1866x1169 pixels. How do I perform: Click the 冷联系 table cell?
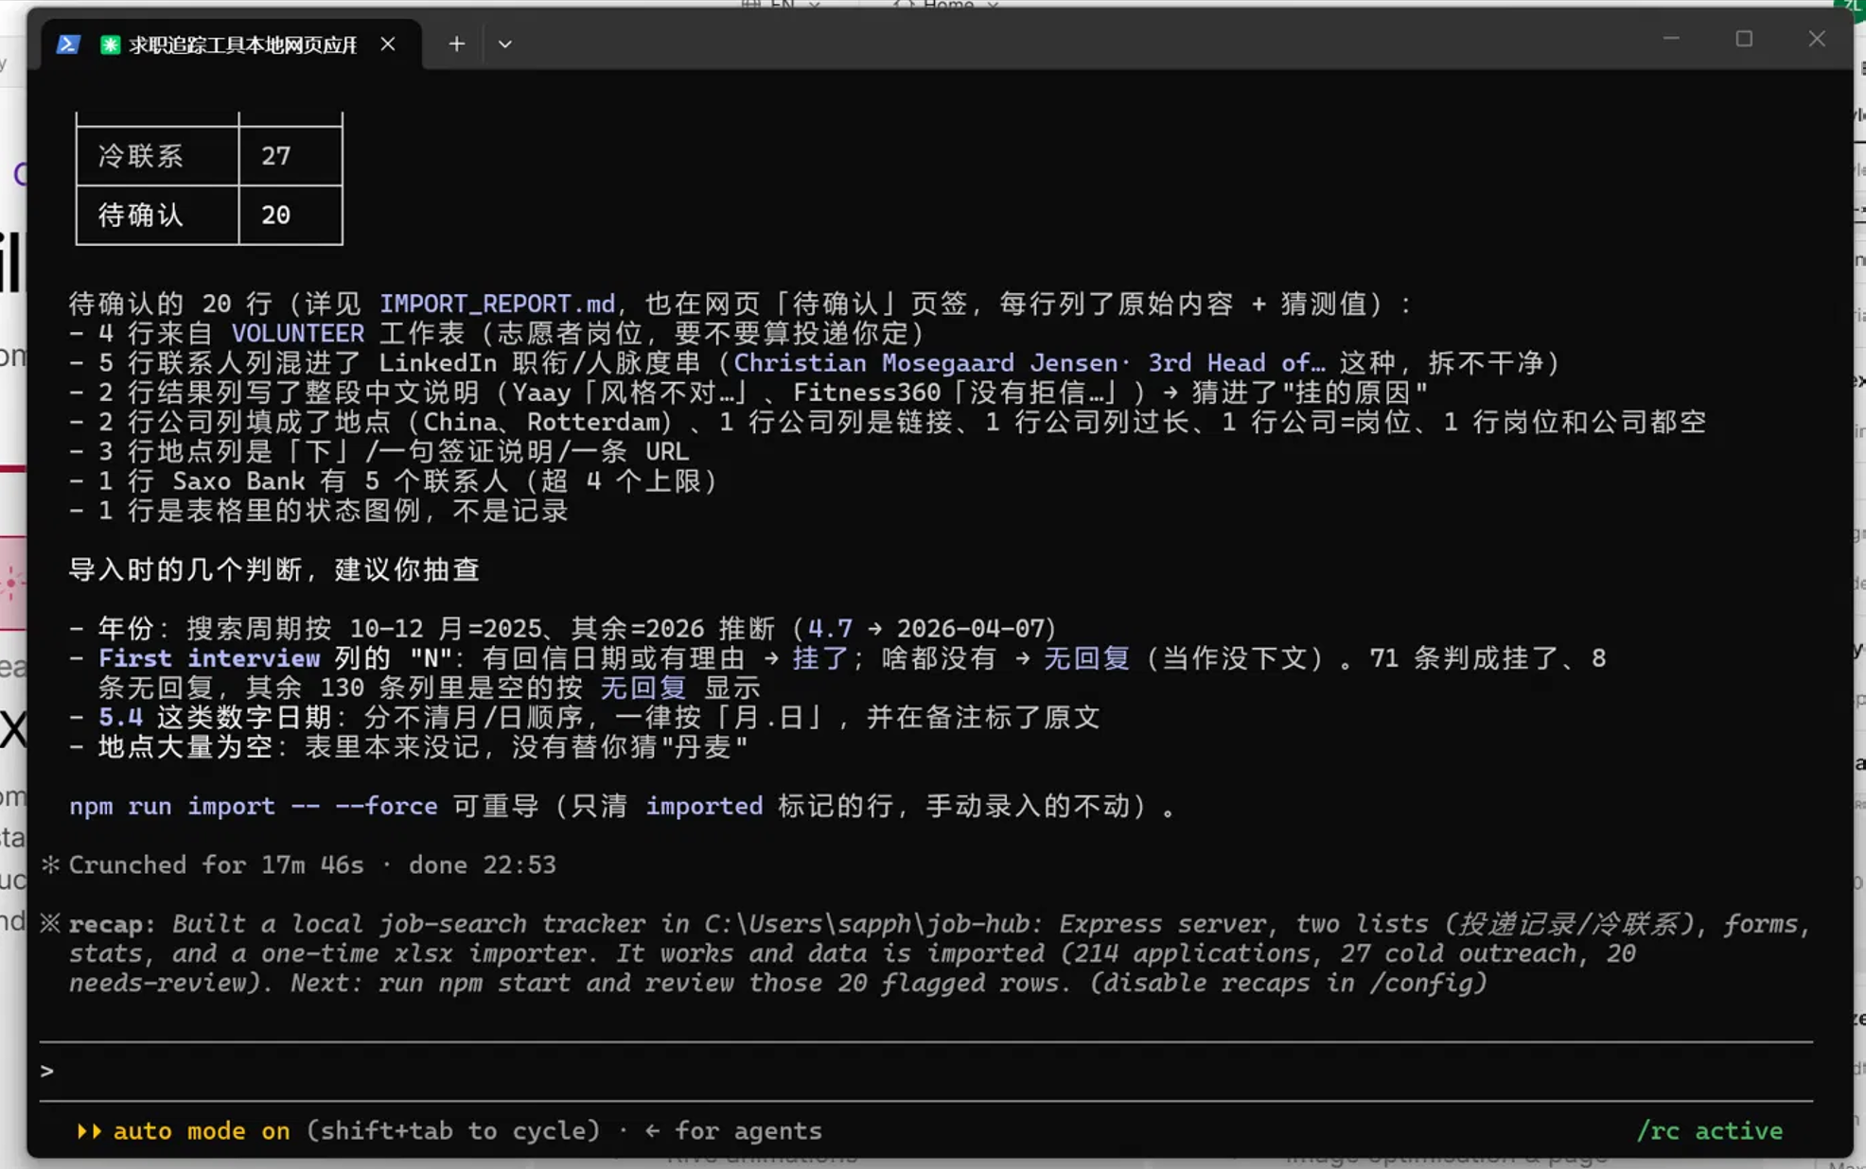click(157, 155)
